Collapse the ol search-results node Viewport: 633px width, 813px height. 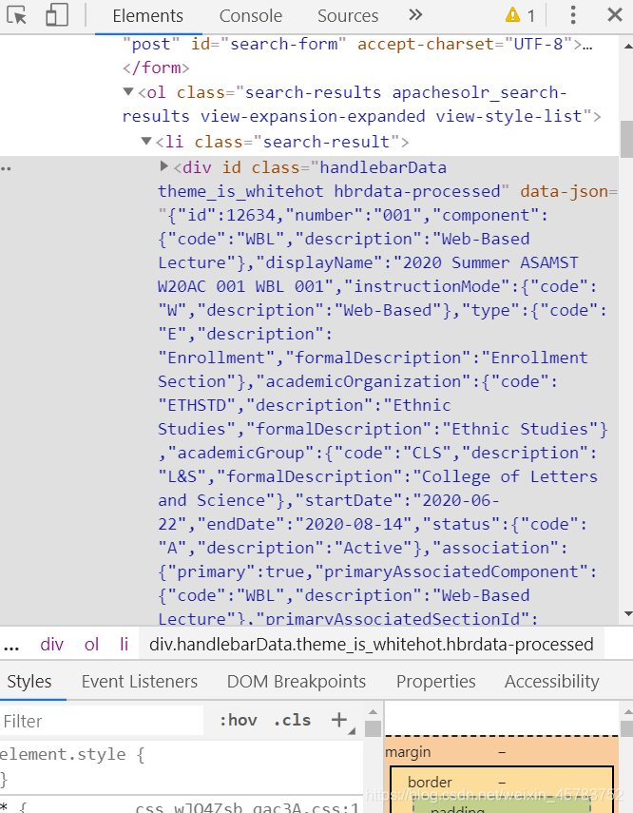click(128, 92)
